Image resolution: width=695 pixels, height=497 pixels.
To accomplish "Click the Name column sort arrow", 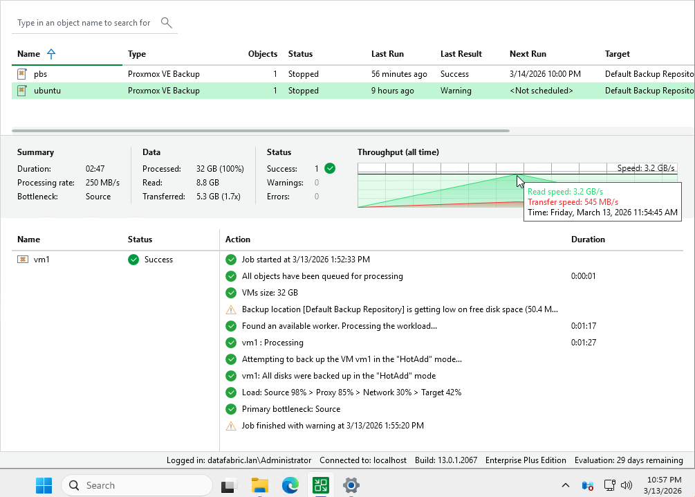I will (x=51, y=54).
